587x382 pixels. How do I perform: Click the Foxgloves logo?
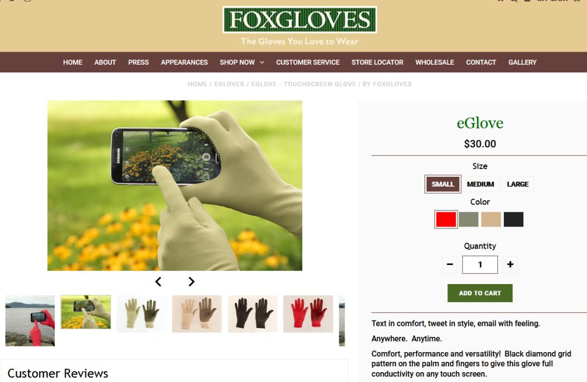point(299,20)
